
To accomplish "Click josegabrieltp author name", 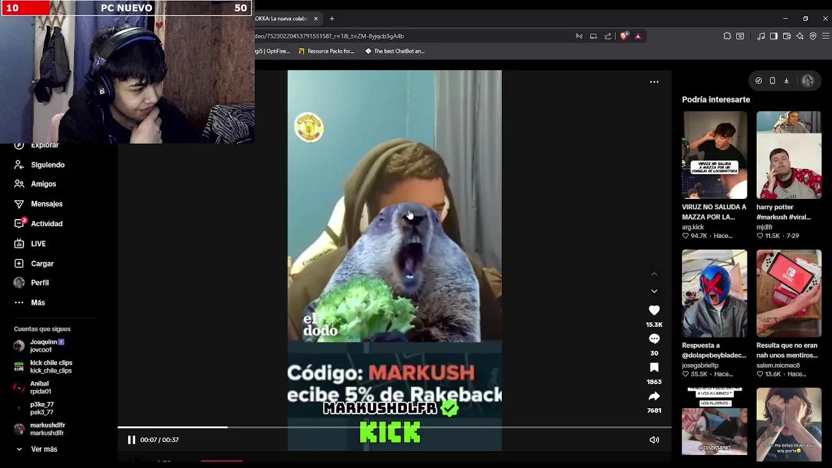I will coord(700,365).
